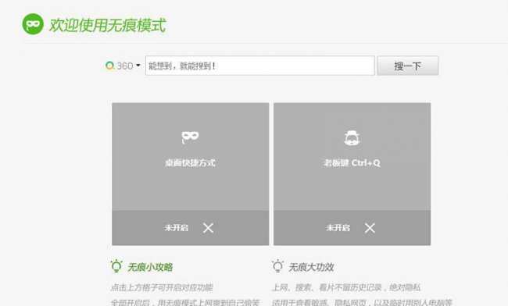Open the 360 search engine dropdown
Viewport: 508px width, 306px height.
[138, 66]
